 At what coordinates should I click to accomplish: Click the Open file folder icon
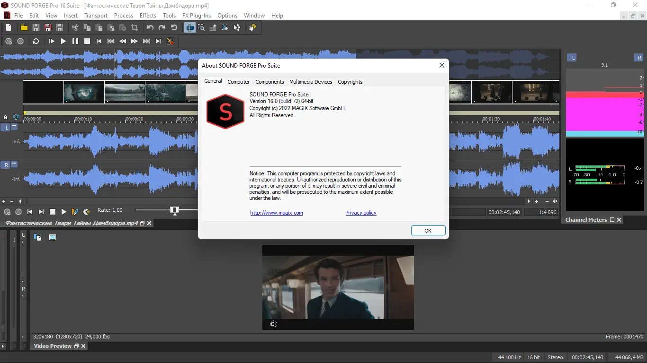pos(24,28)
